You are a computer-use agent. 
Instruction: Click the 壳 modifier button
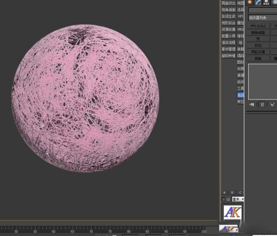(x=258, y=39)
